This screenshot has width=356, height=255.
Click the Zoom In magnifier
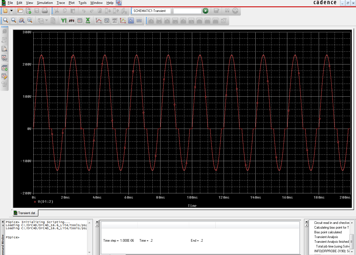click(6, 20)
